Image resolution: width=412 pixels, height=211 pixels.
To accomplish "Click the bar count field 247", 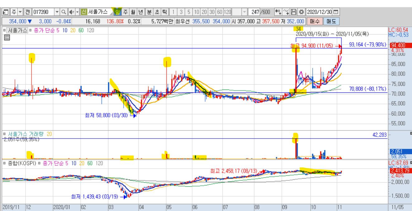I will pyautogui.click(x=254, y=12).
